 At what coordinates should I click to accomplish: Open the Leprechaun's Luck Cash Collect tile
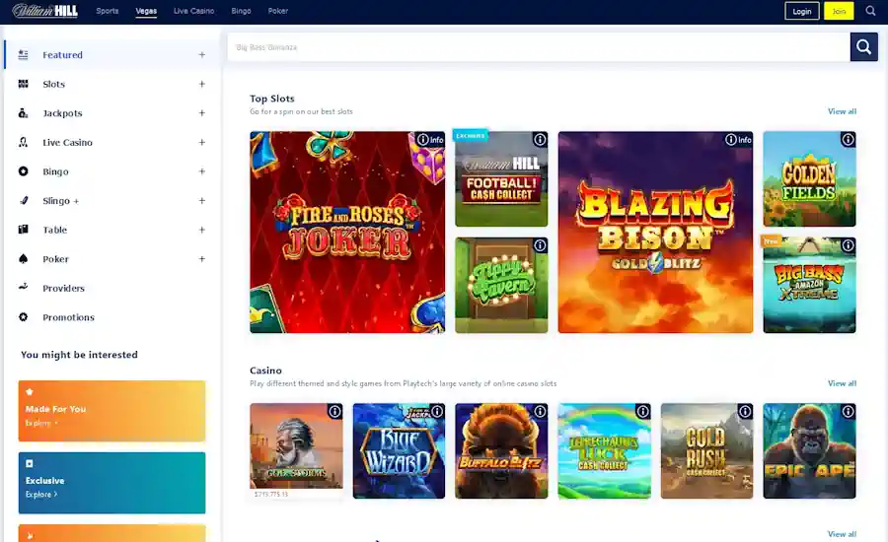(604, 451)
